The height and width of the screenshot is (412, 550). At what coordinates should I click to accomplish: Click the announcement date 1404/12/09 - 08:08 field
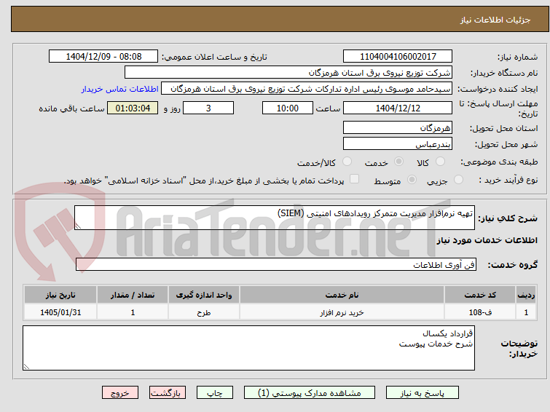[103, 57]
